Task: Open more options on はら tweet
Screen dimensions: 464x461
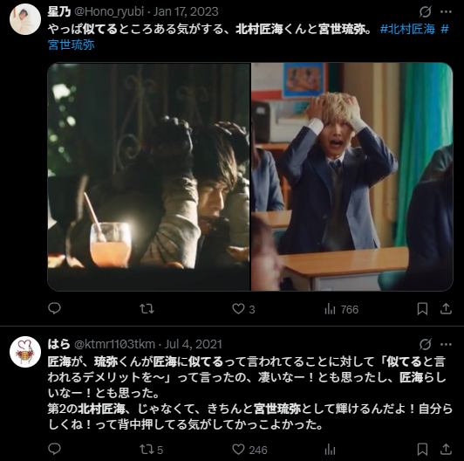Action: (x=446, y=344)
